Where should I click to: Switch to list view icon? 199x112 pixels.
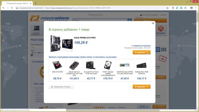tap(158, 49)
